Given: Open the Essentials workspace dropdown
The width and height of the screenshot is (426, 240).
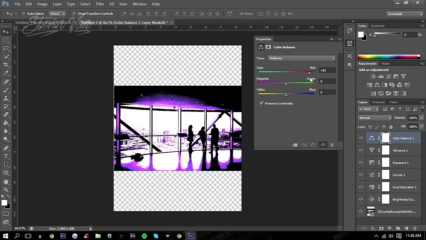Looking at the screenshot, I should coord(405,14).
